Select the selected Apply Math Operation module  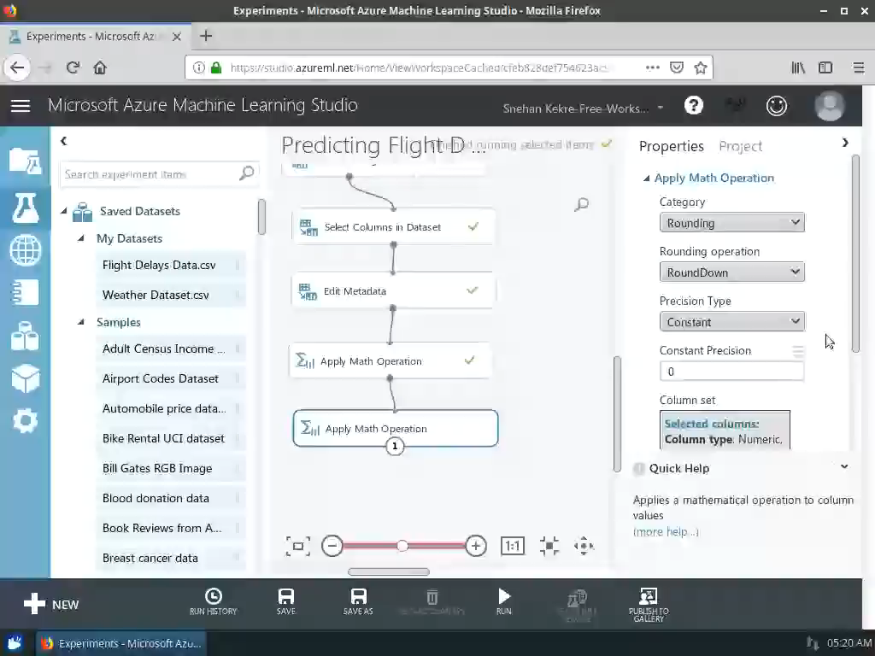click(395, 428)
